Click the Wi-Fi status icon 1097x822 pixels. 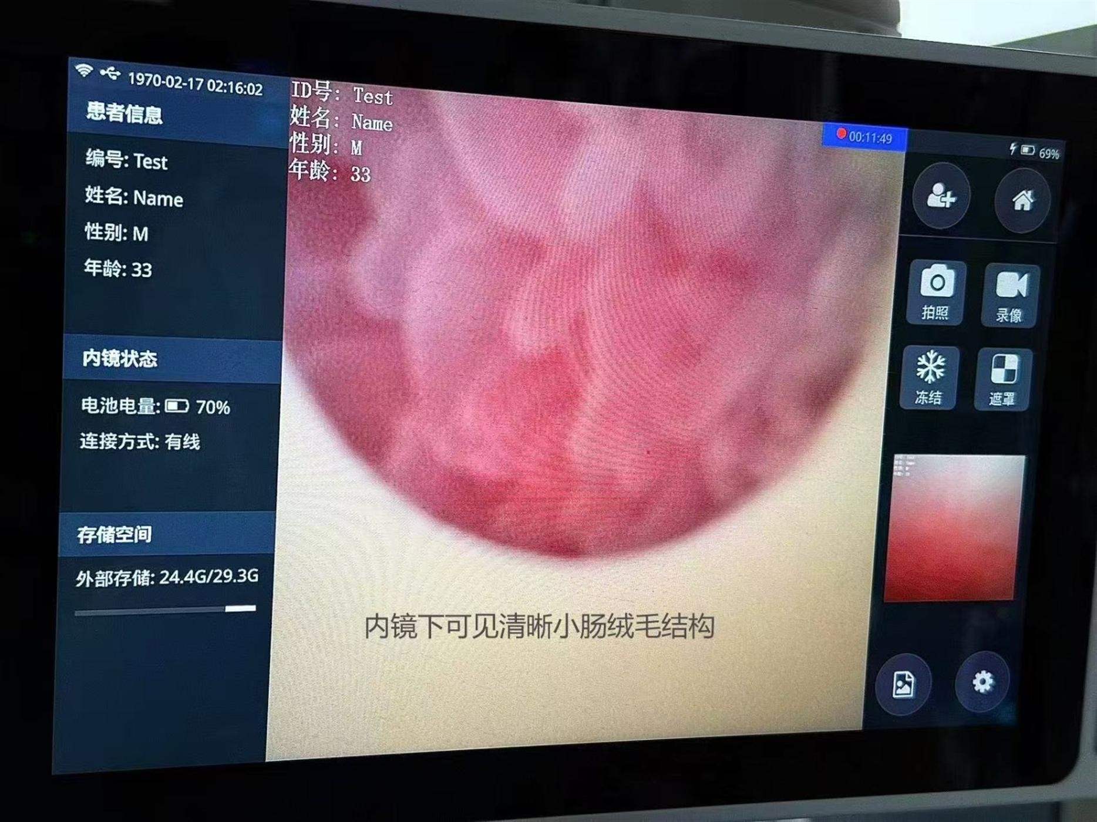coord(84,70)
